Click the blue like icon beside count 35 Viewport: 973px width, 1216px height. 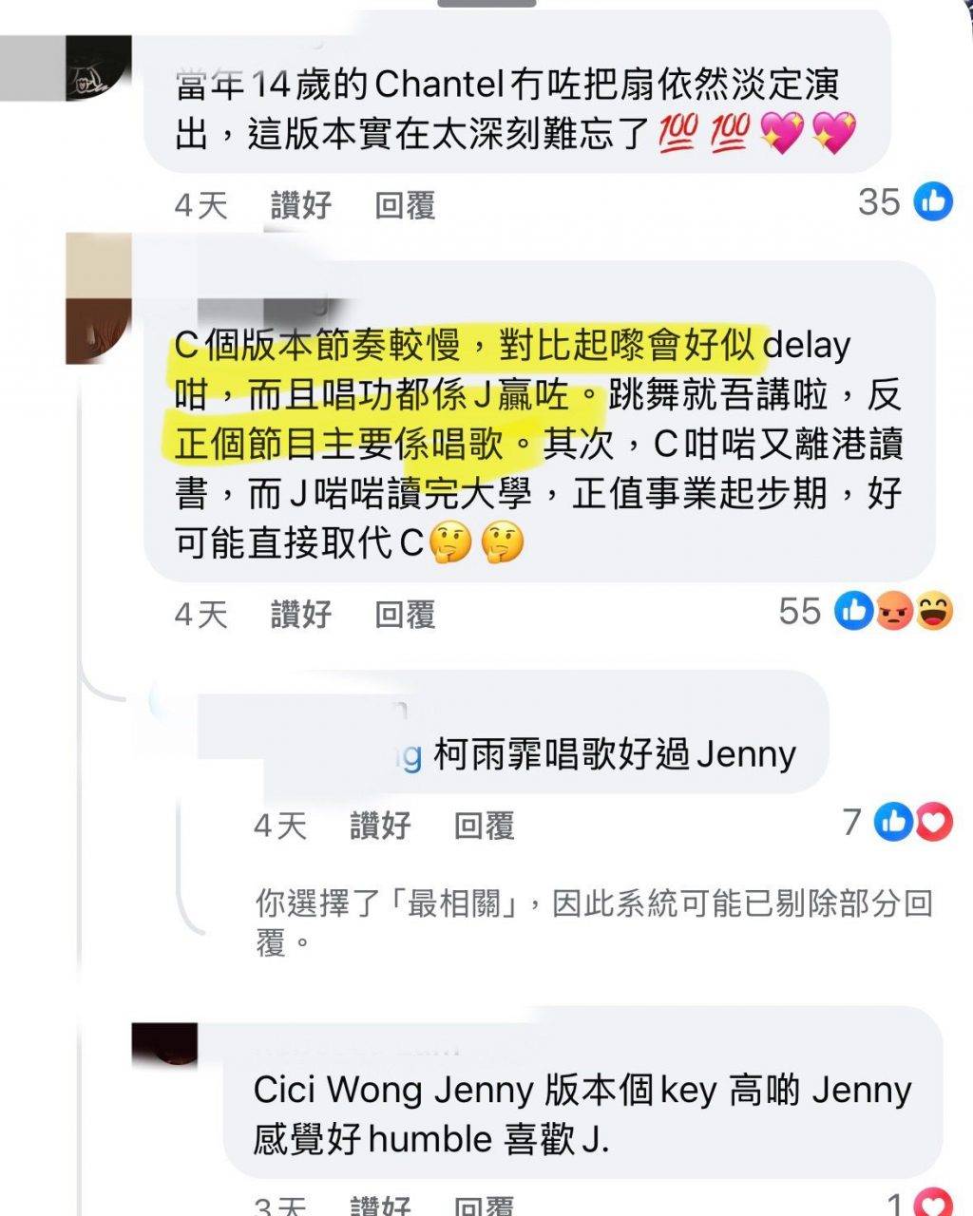[932, 201]
